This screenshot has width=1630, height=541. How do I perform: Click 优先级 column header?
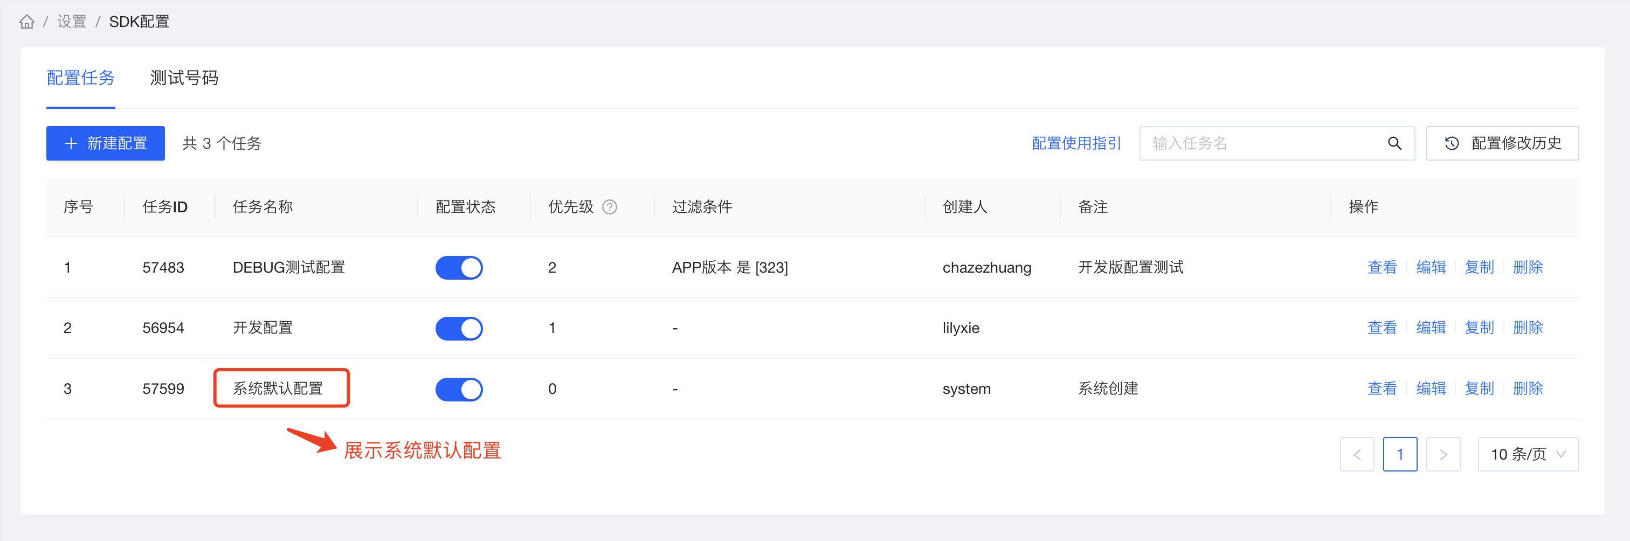(570, 207)
